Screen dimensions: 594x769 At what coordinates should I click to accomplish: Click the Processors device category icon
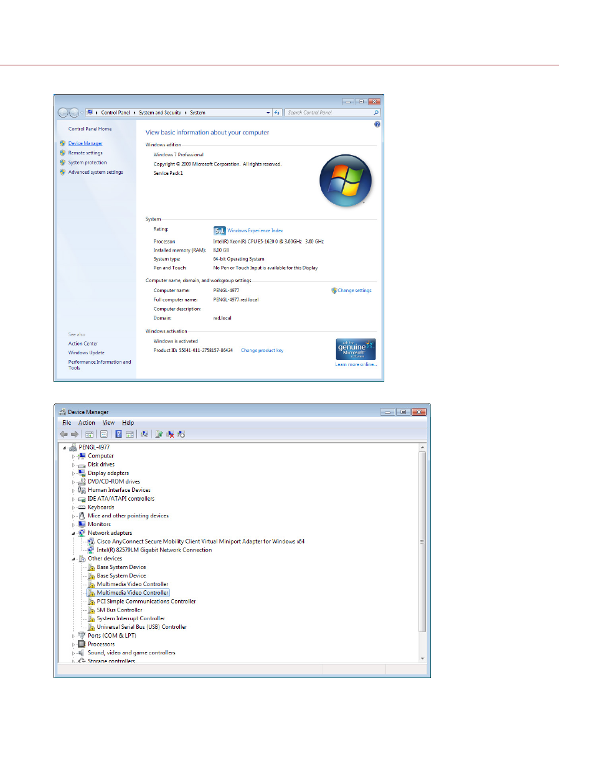[82, 644]
